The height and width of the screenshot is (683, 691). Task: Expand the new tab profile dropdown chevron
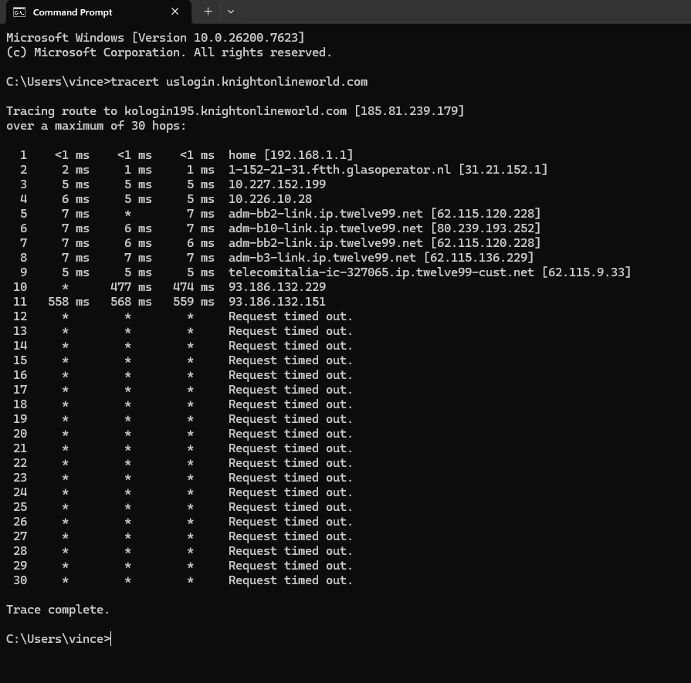click(x=231, y=12)
